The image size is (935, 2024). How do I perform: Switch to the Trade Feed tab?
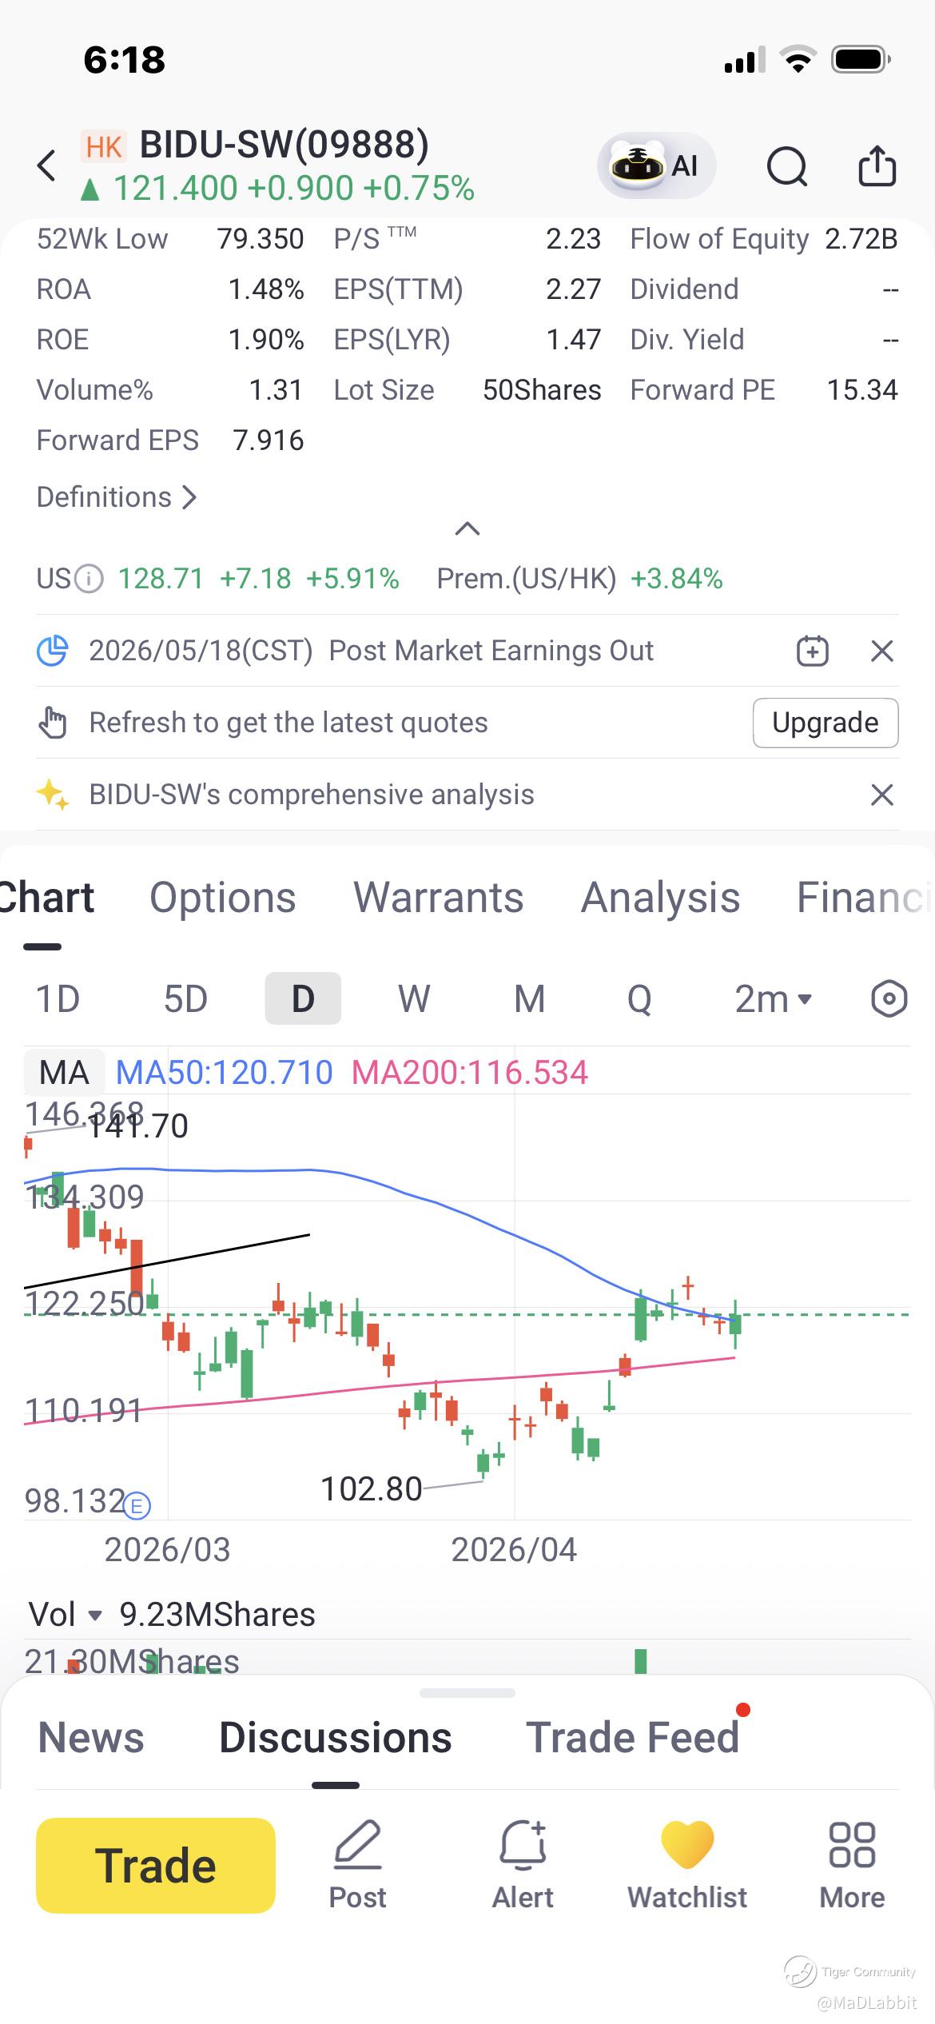(x=632, y=1738)
